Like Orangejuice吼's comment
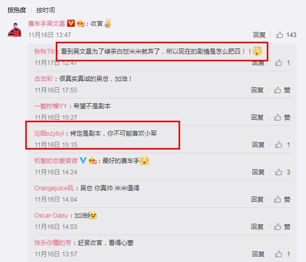 tap(278, 200)
